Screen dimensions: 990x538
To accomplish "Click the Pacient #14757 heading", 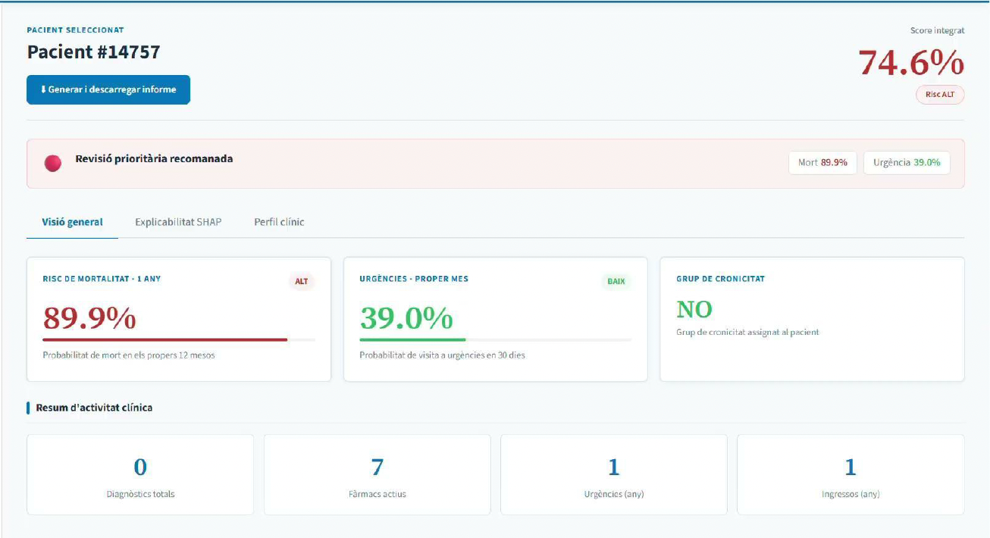I will [93, 52].
